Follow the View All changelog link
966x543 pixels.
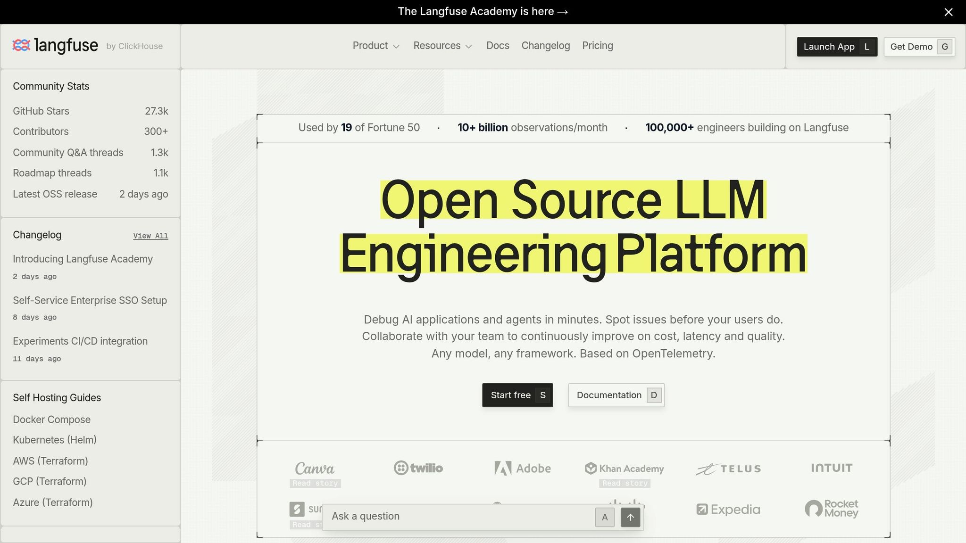pyautogui.click(x=150, y=236)
